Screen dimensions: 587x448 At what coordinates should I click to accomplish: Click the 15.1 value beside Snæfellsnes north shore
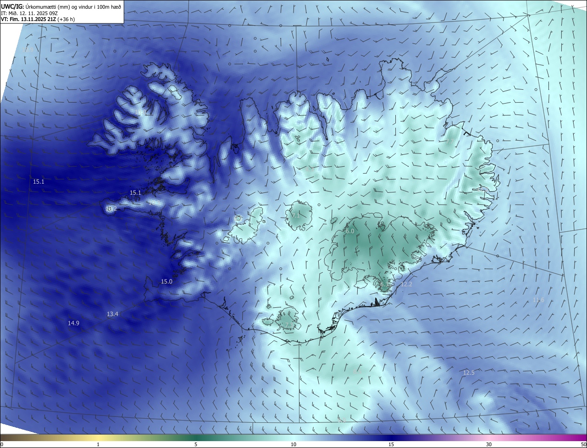click(135, 193)
